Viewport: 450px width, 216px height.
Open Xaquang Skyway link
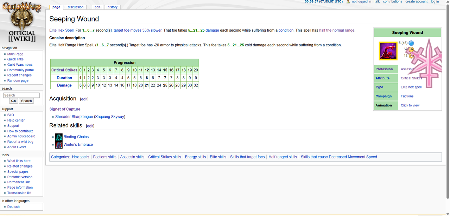coord(109,117)
